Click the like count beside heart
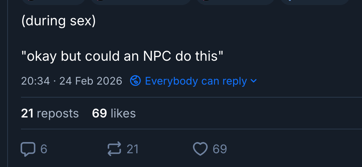362x167 pixels. 220,149
